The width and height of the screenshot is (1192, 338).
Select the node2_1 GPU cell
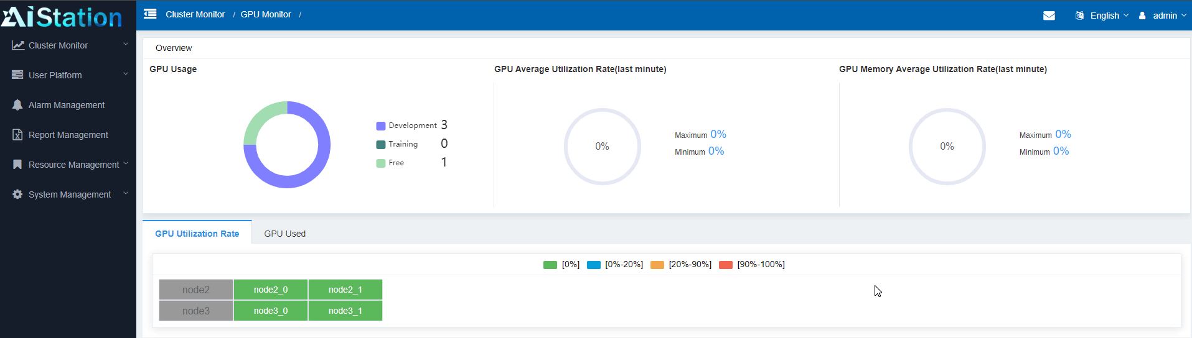[x=345, y=290]
